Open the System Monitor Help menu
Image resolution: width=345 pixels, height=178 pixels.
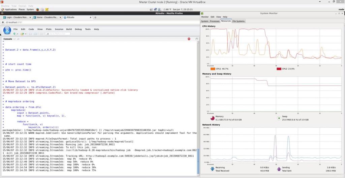point(225,17)
